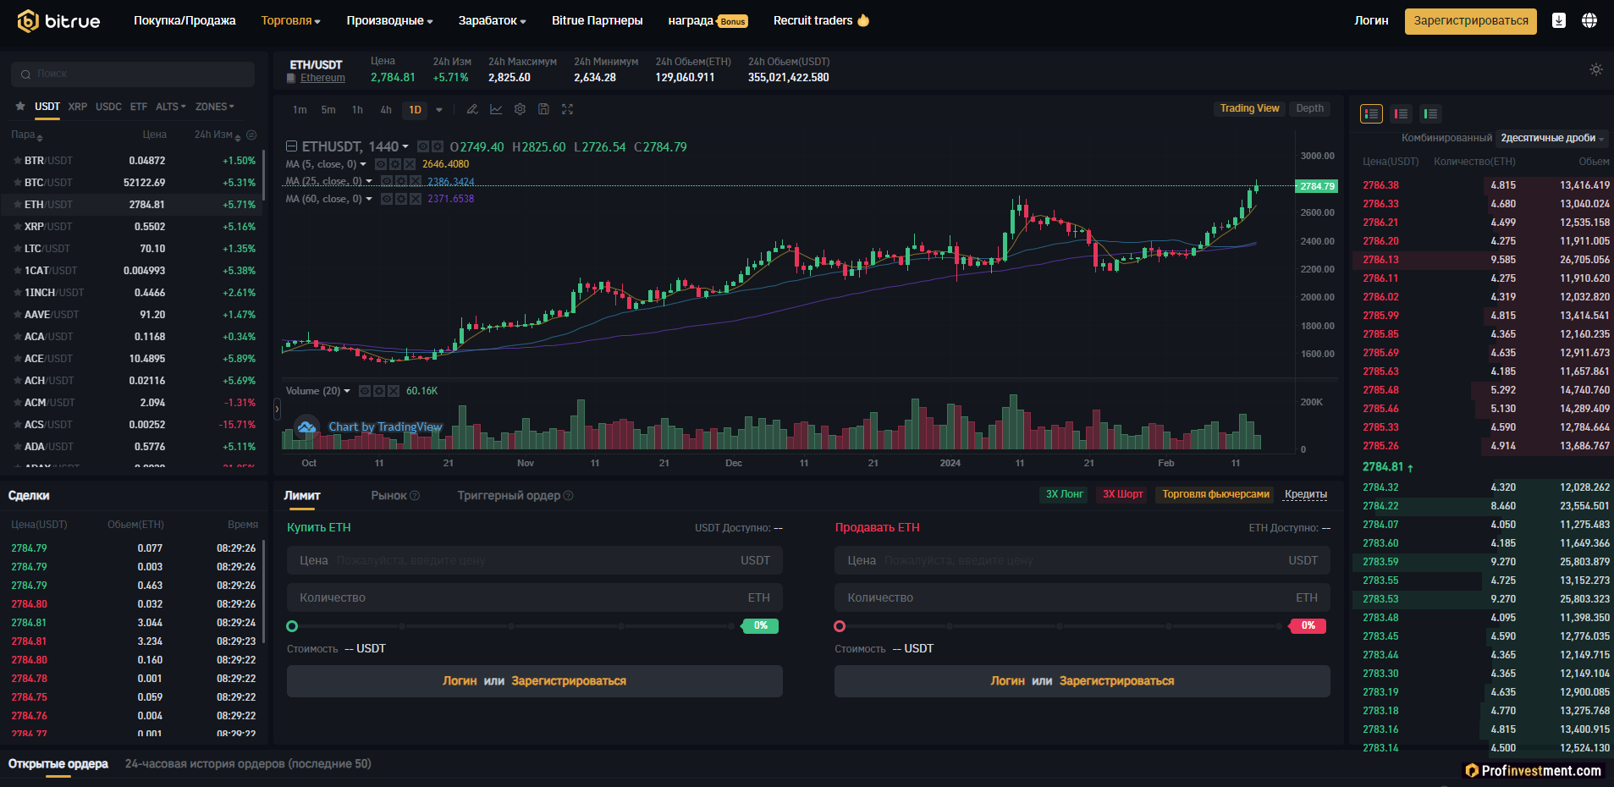The height and width of the screenshot is (787, 1614).
Task: Open the language globe icon
Action: [1589, 20]
